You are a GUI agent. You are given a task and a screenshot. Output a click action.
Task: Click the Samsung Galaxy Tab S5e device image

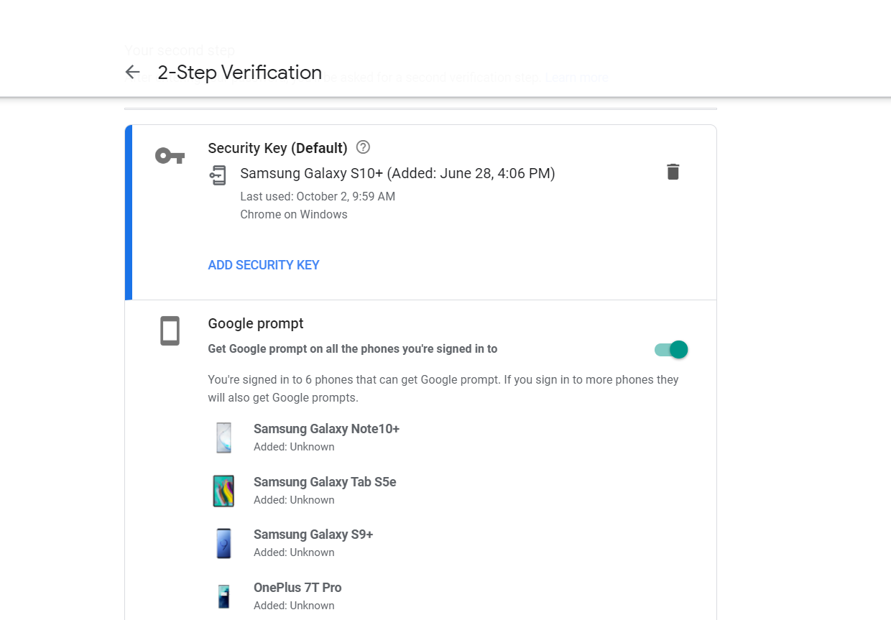click(x=224, y=491)
